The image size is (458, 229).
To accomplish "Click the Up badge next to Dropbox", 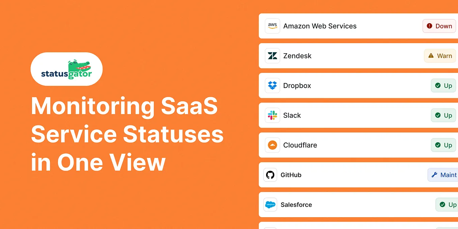I will 443,85.
